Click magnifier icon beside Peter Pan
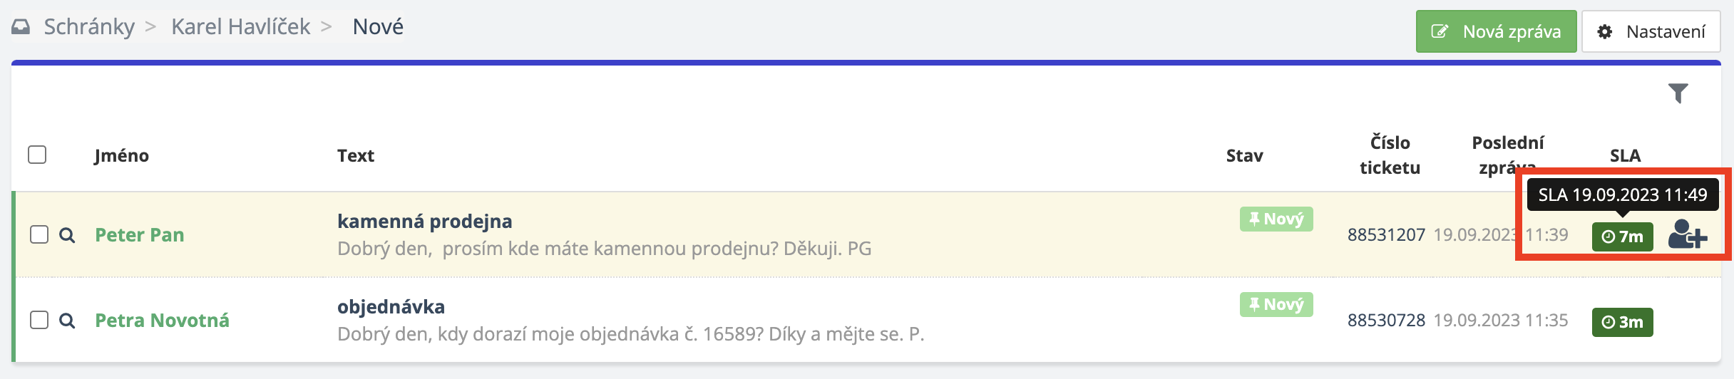The height and width of the screenshot is (379, 1734). point(67,235)
